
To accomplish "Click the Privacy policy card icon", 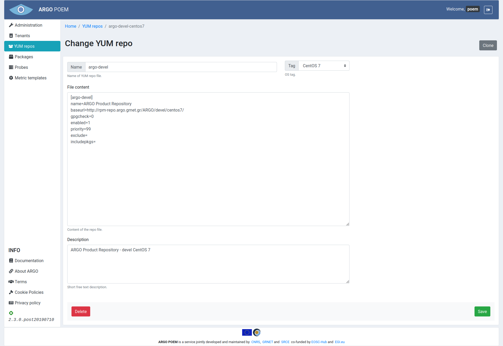I will pos(11,303).
